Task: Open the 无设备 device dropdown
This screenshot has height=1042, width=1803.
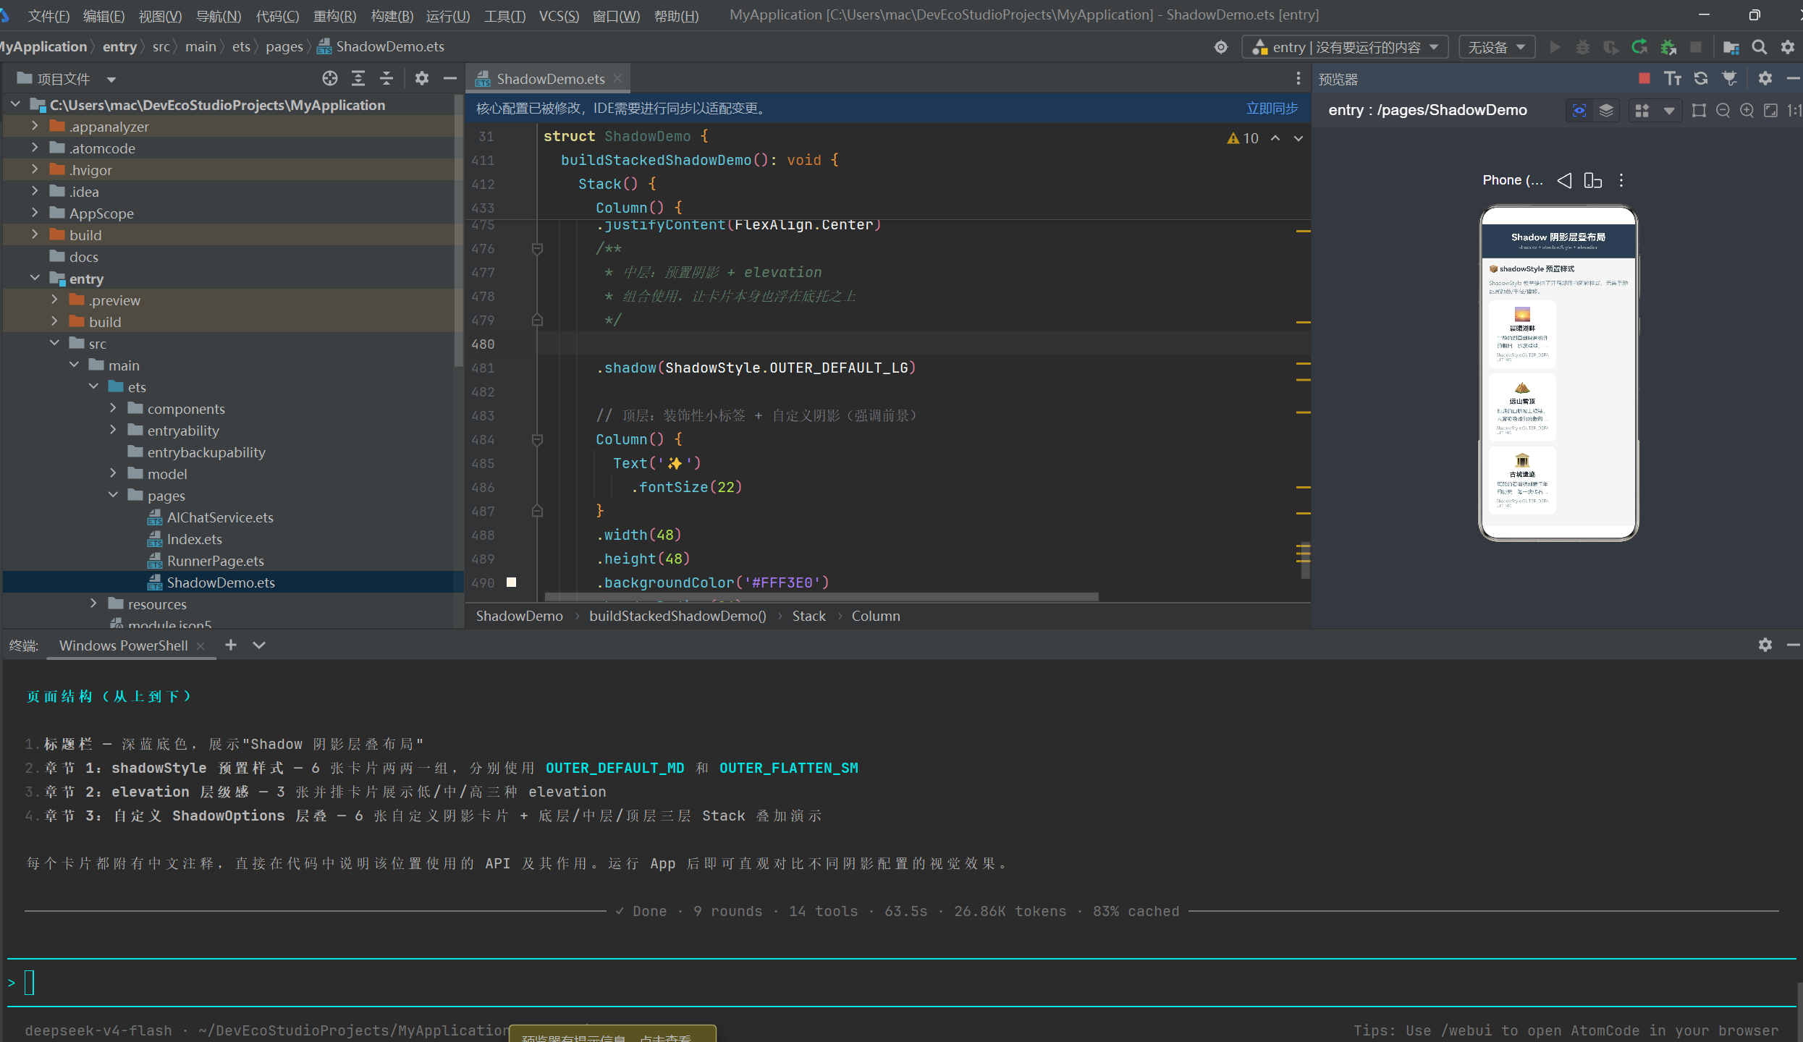Action: point(1497,47)
